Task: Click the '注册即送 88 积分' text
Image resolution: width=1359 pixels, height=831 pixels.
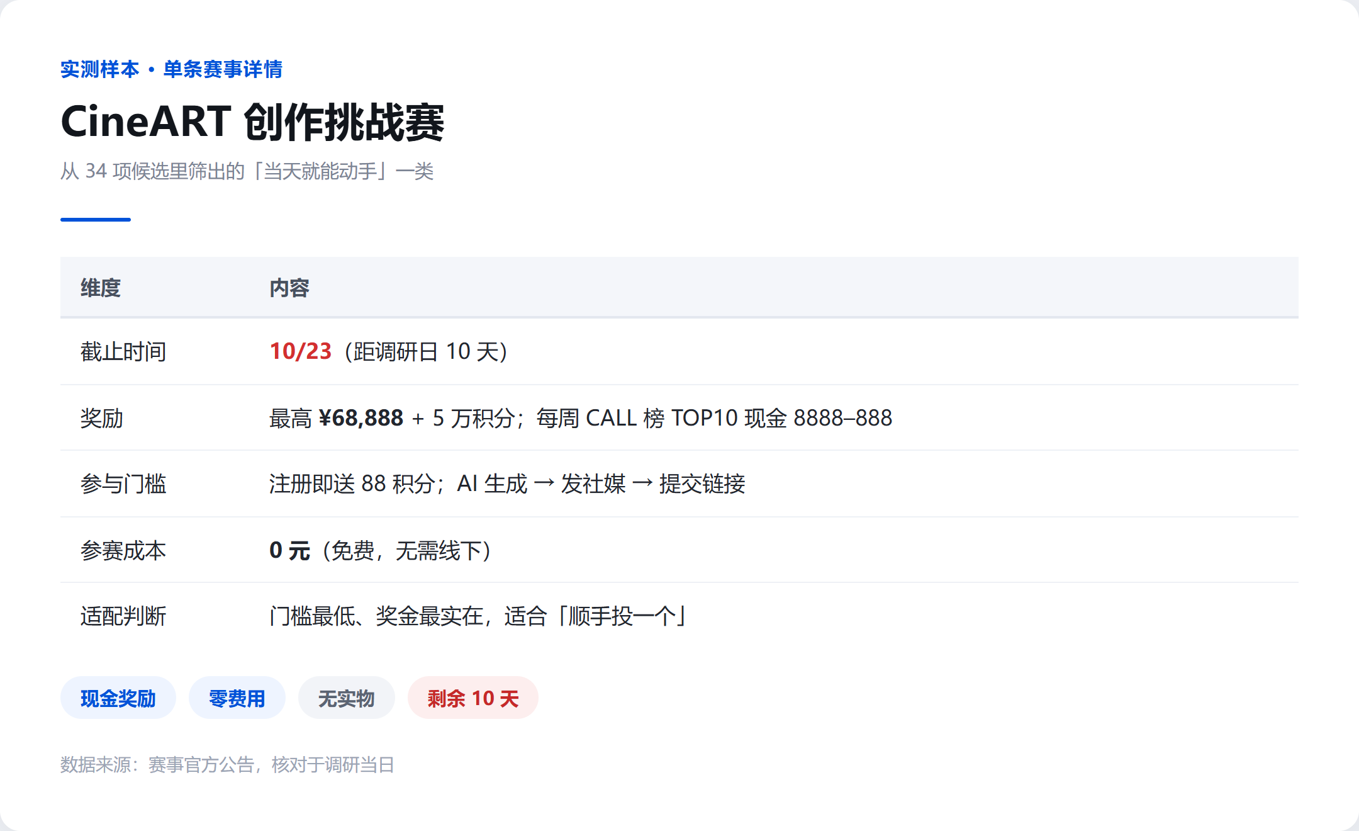Action: 352,484
